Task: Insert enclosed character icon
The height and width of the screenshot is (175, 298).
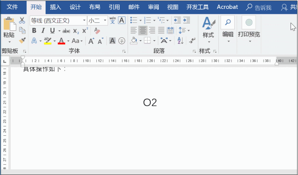Action: [x=122, y=41]
